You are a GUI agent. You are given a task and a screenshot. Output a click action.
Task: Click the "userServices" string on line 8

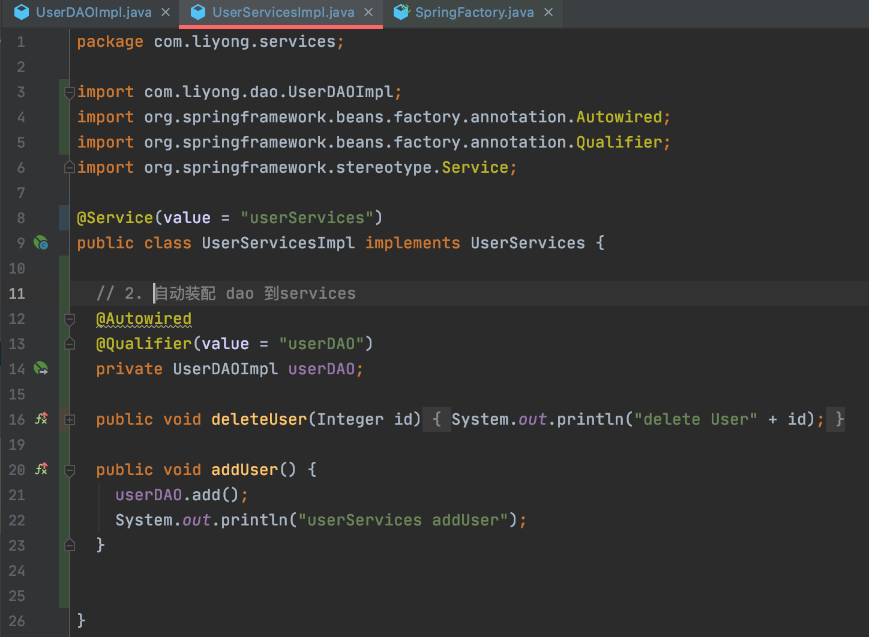[x=307, y=218]
